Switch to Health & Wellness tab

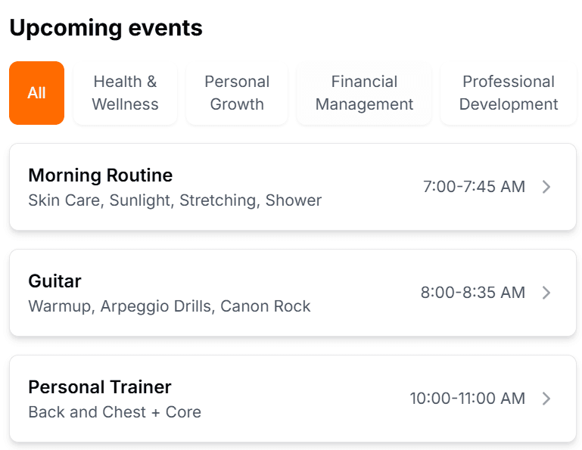point(125,93)
